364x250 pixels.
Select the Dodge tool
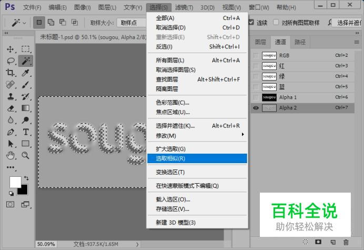point(26,120)
